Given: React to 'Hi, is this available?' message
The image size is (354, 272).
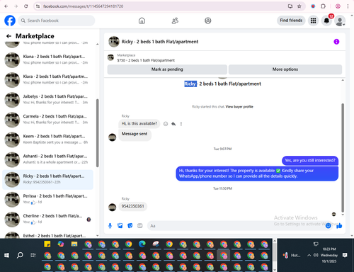Looking at the screenshot, I should (x=166, y=124).
